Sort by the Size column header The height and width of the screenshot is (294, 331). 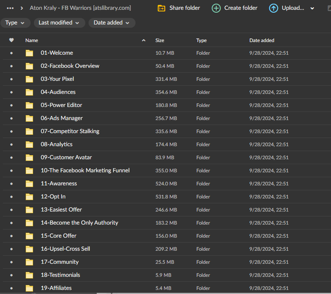[x=160, y=40]
